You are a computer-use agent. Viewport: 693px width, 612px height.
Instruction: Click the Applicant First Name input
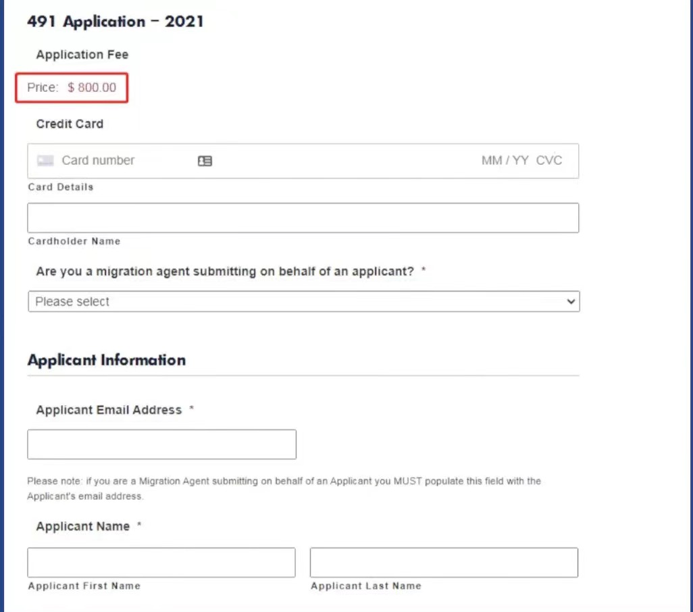point(161,563)
